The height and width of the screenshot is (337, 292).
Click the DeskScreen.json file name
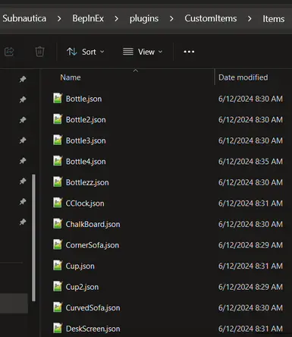coord(93,329)
